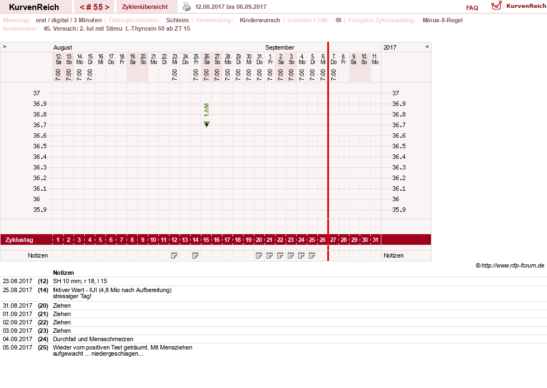Image resolution: width=547 pixels, height=388 pixels.
Task: Expand chart with left '>' arrow
Action: tap(4, 46)
